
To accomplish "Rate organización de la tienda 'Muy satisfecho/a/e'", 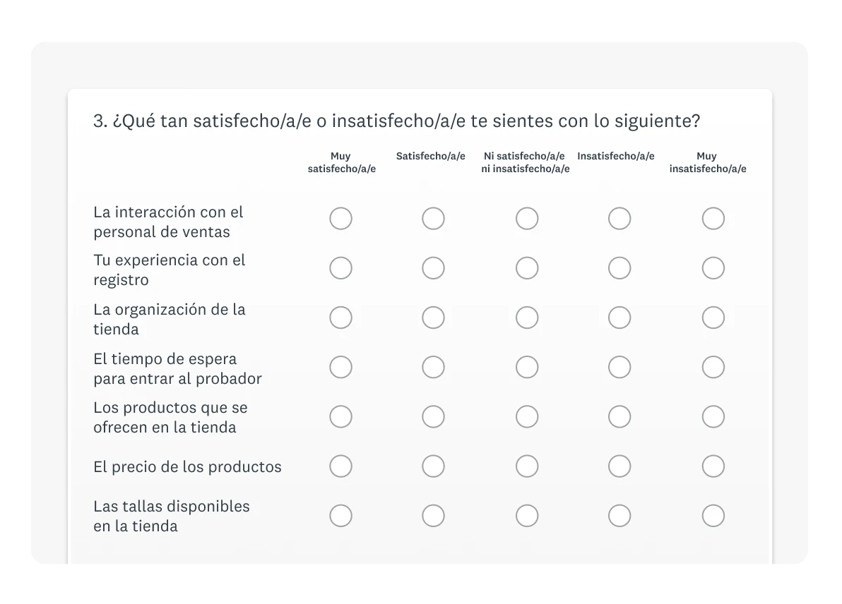I will click(x=340, y=318).
